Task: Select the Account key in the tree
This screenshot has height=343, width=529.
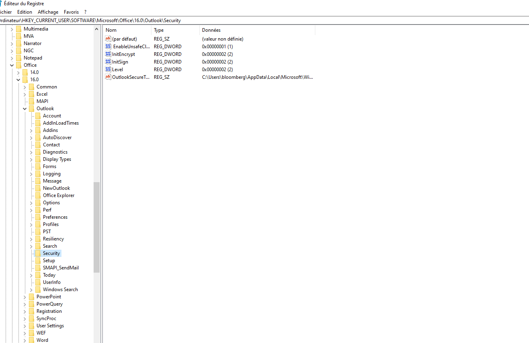Action: 52,116
